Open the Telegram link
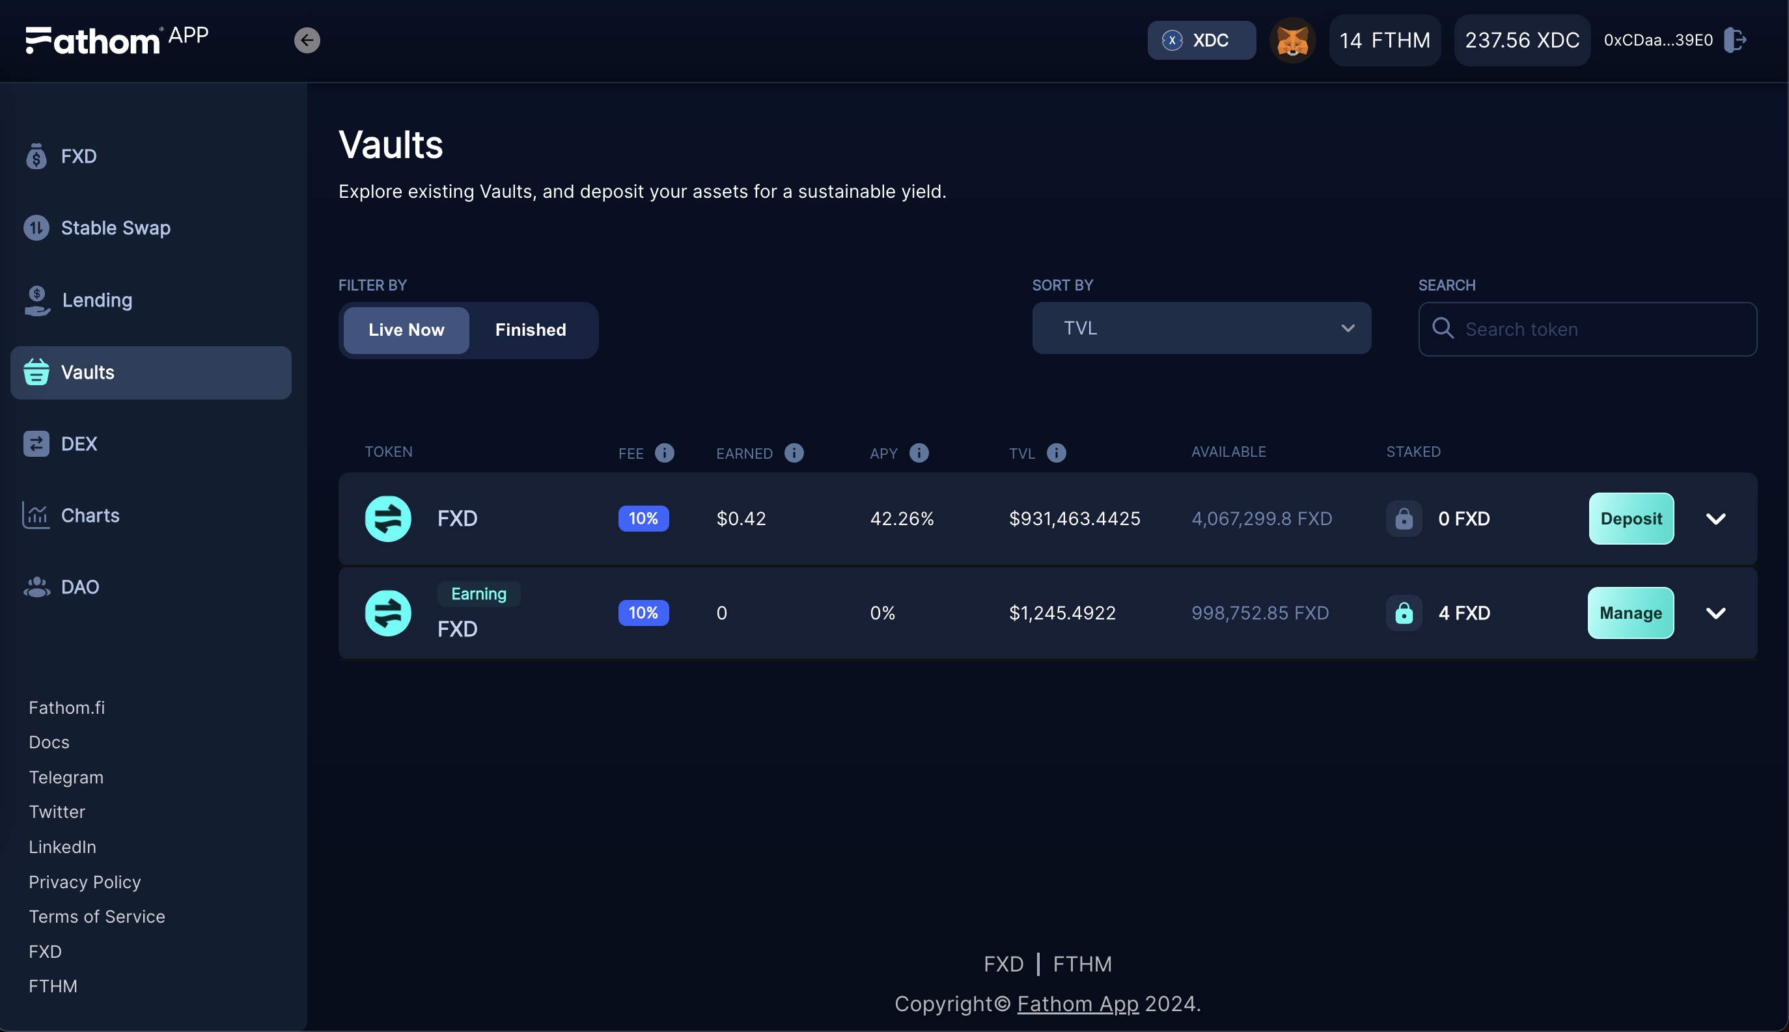1789x1032 pixels. 66,778
